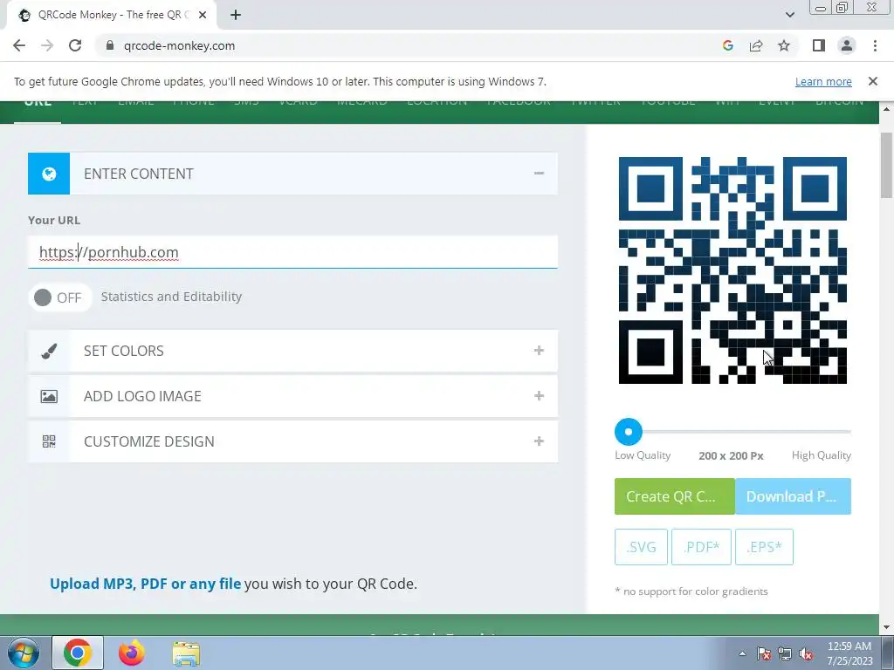Click the no support for color gradients note

(691, 591)
